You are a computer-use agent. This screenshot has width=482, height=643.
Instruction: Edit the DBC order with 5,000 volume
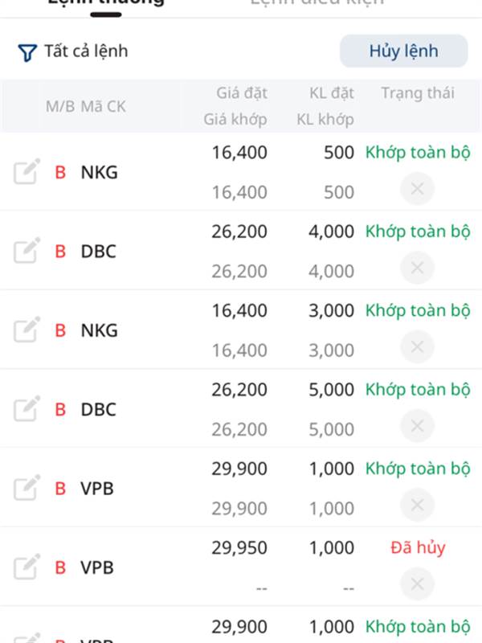click(27, 409)
